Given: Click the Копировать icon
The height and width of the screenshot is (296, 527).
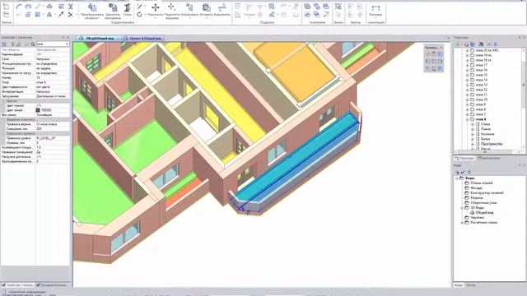Looking at the screenshot, I should tap(190, 10).
